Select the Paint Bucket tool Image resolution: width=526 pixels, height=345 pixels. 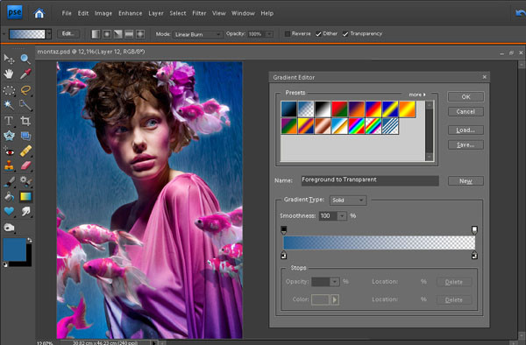(x=9, y=197)
